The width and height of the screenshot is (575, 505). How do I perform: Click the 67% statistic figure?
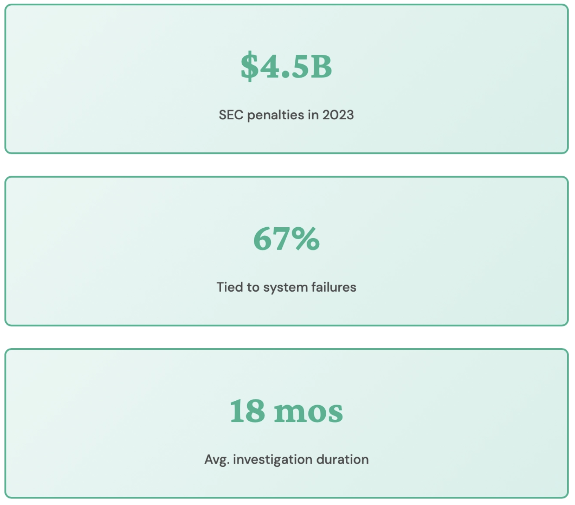(286, 239)
